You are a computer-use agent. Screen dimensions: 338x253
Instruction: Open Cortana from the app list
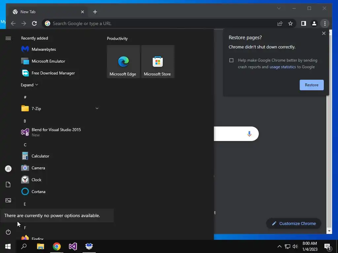[60, 191]
